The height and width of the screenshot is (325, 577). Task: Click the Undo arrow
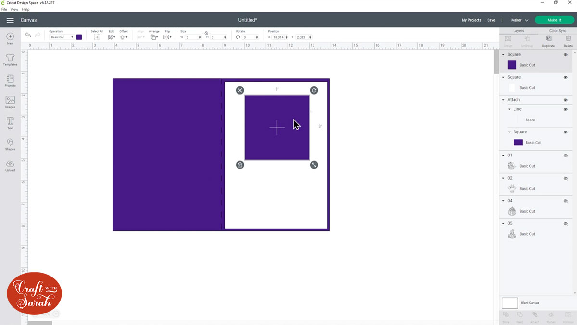pos(28,36)
